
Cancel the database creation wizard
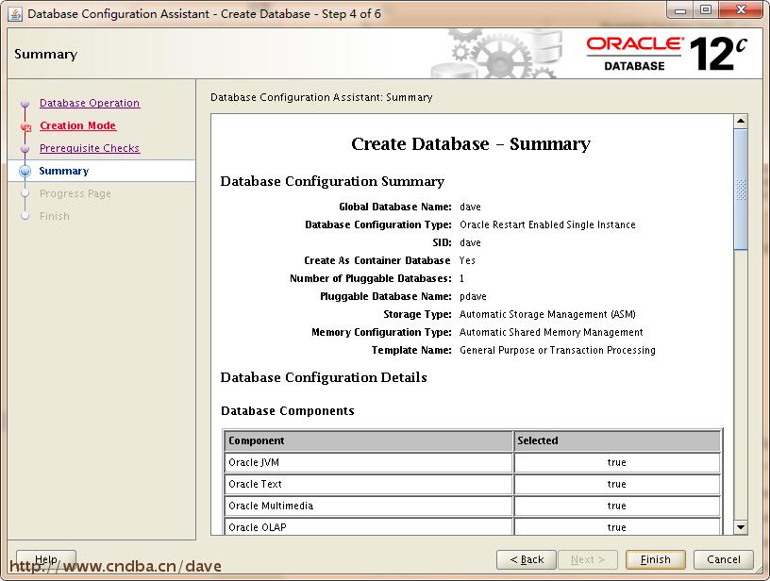[x=724, y=559]
